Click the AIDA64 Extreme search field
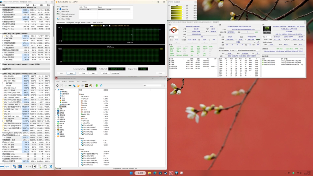Viewport: 313px width, 176px height. pos(152,85)
